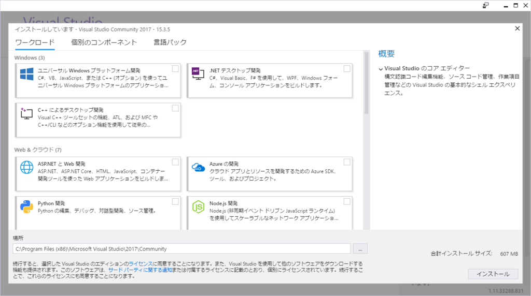Screen dimensions: 531x296
Task: Maximize the Visual Studio Installer window
Action: pos(516,5)
